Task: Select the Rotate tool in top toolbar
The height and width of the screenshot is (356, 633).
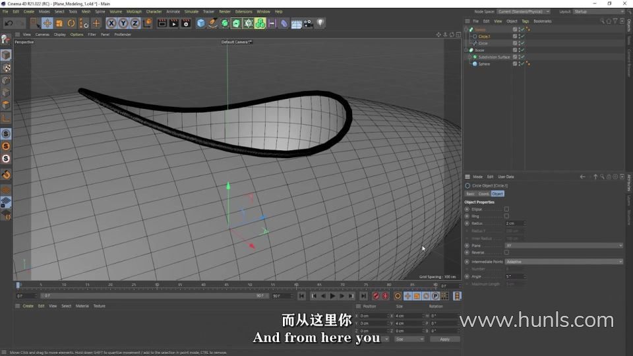Action: click(x=71, y=23)
